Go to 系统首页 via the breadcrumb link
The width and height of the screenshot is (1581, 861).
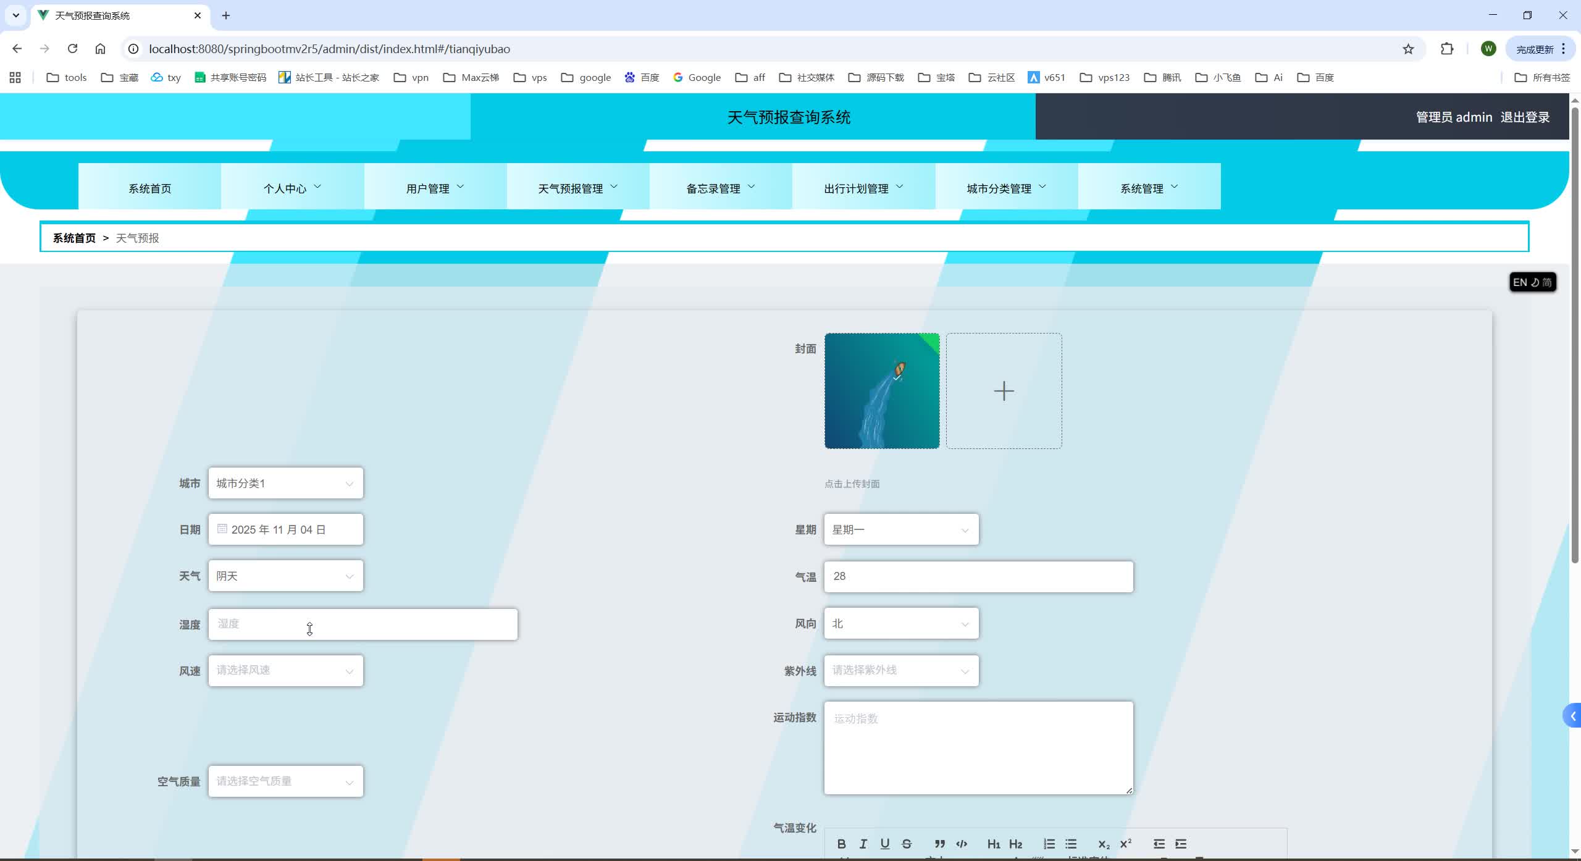coord(74,237)
